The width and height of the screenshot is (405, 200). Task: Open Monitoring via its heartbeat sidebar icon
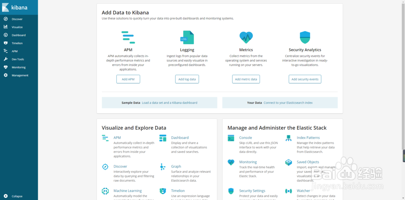point(6,67)
